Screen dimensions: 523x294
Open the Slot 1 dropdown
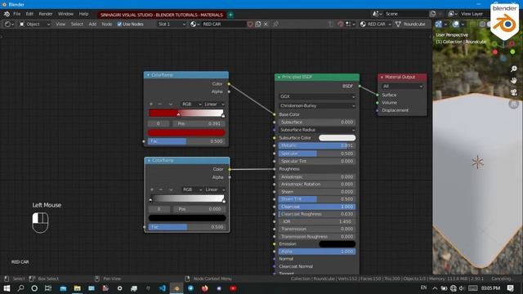172,24
